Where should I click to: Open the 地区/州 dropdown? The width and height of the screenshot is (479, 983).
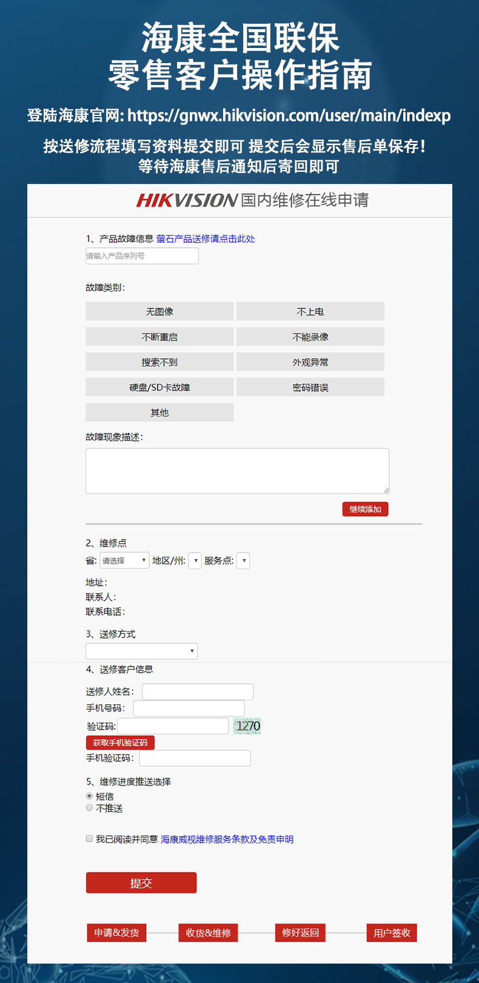coord(195,560)
